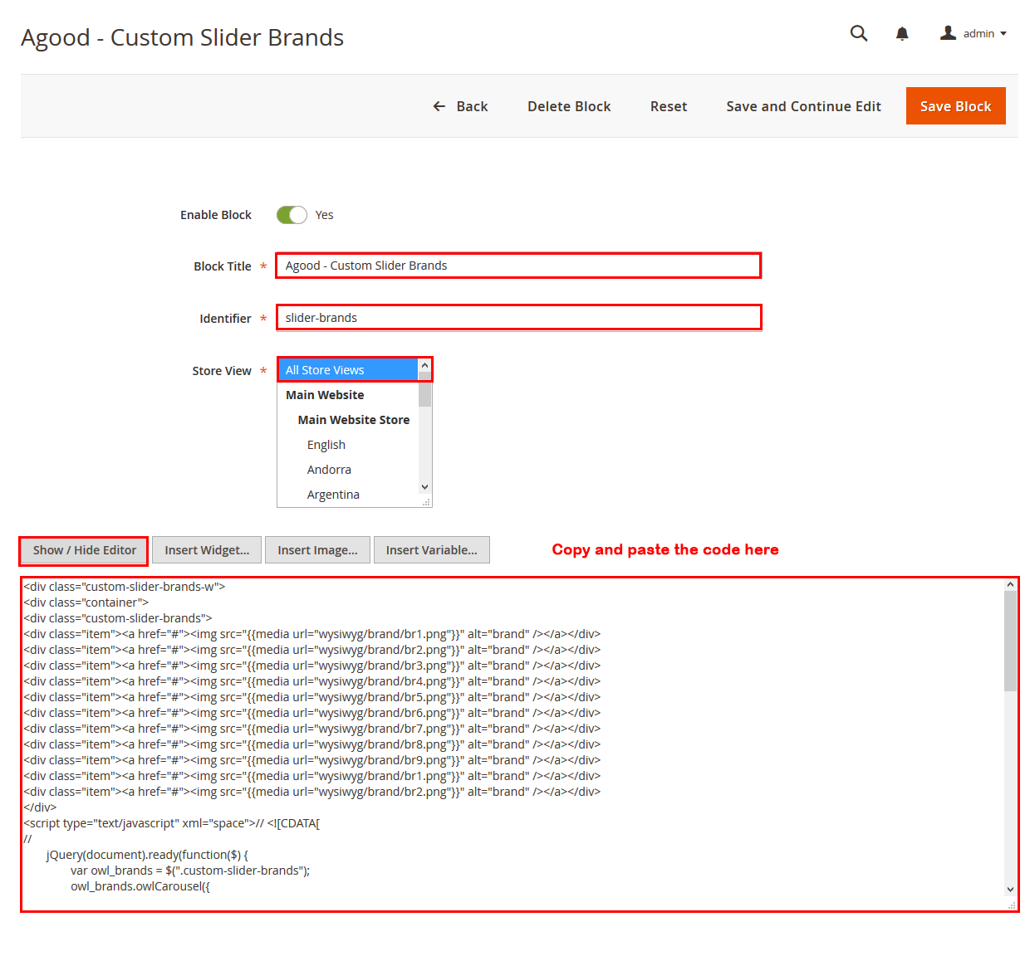Screen dimensions: 1030x956
Task: Choose Save and Continue Edit
Action: [803, 106]
